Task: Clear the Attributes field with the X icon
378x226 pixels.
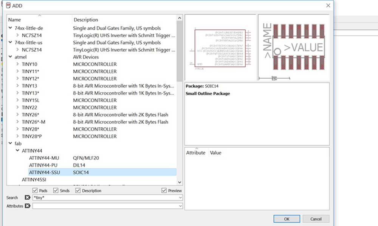Action: point(28,206)
